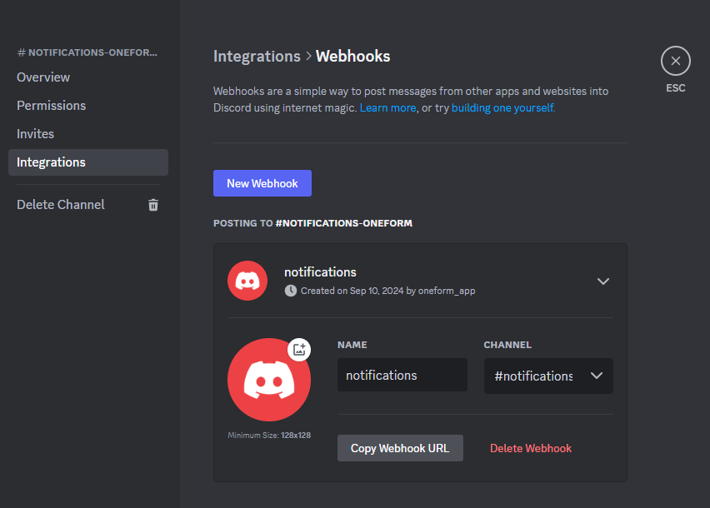Collapse the notifications webhook details
The width and height of the screenshot is (710, 508).
[602, 281]
